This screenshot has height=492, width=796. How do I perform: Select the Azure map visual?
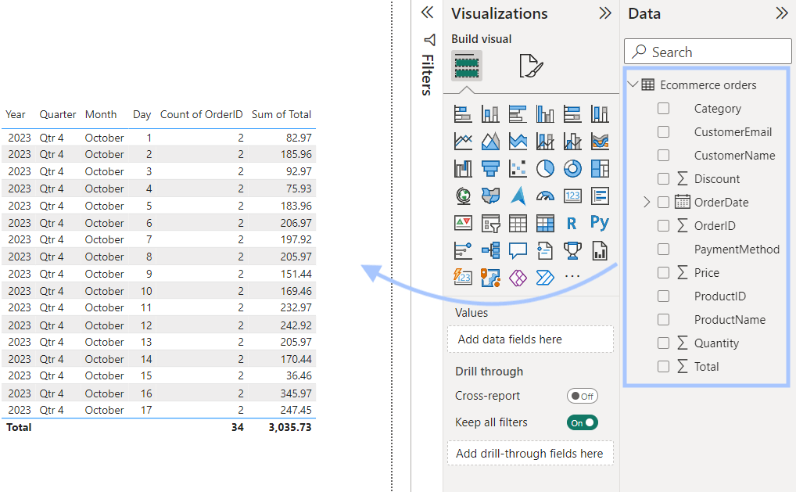[518, 196]
